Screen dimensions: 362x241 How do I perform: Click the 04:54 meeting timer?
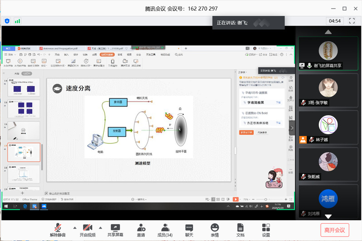[335, 21]
